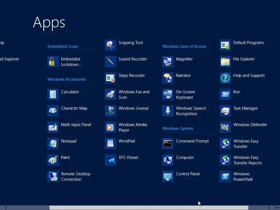Select the Windows Ease of Access heading
The height and width of the screenshot is (210, 280).
(184, 46)
